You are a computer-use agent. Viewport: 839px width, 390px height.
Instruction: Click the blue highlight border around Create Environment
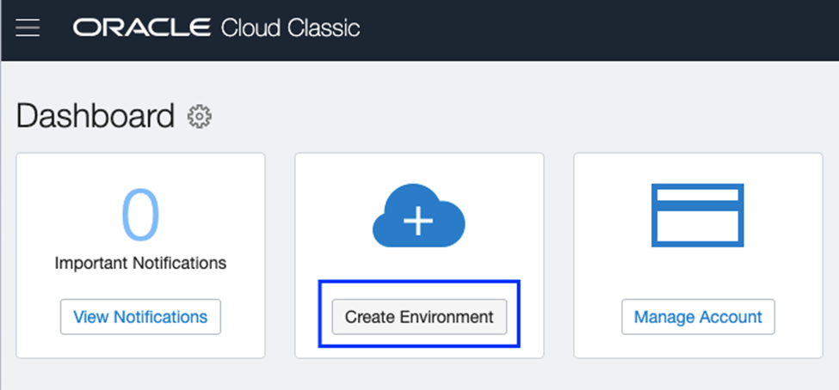coord(419,282)
